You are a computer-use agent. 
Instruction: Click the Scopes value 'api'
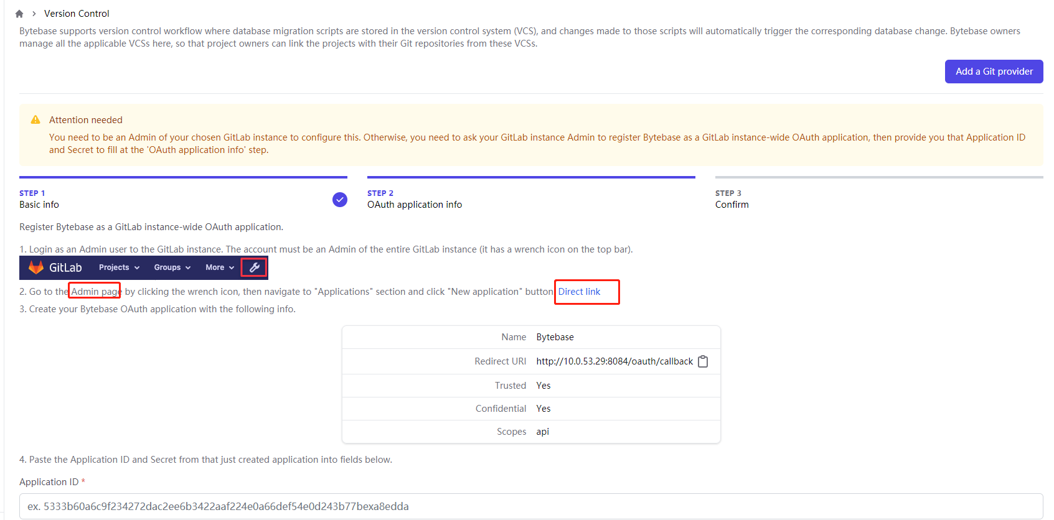click(542, 432)
